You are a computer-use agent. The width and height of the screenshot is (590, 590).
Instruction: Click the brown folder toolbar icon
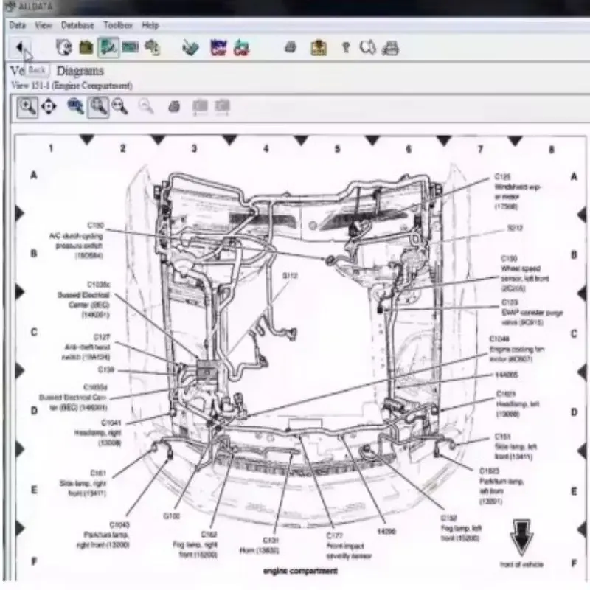point(86,48)
